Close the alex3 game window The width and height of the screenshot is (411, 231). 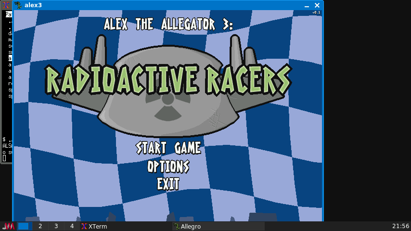pos(317,5)
